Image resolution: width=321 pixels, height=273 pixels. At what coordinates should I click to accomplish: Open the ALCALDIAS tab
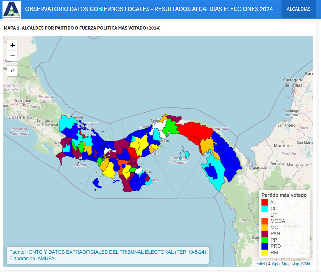pos(298,9)
